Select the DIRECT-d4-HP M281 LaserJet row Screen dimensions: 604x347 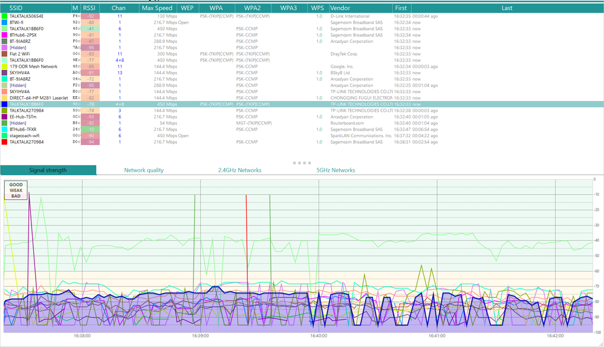(302, 98)
